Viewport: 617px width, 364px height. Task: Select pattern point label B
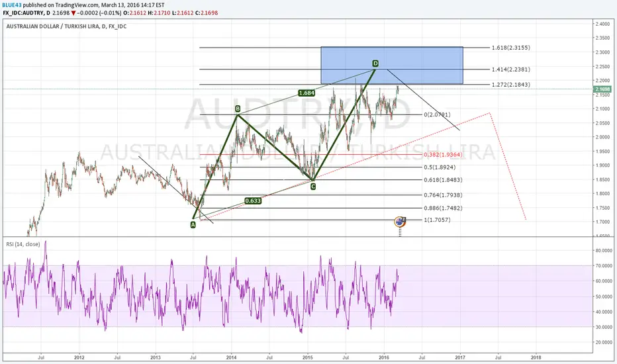click(x=238, y=109)
